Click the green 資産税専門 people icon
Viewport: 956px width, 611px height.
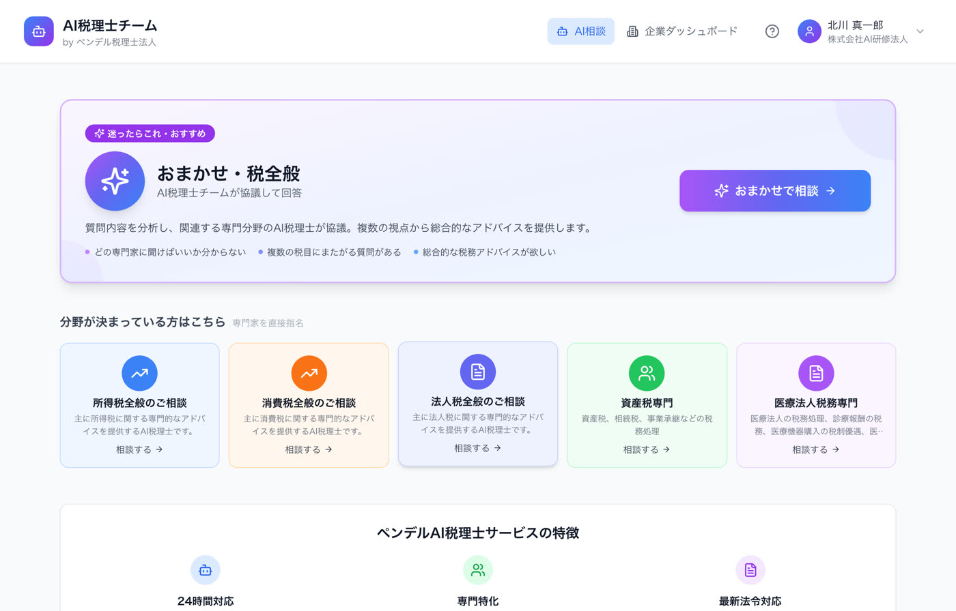[x=647, y=373]
